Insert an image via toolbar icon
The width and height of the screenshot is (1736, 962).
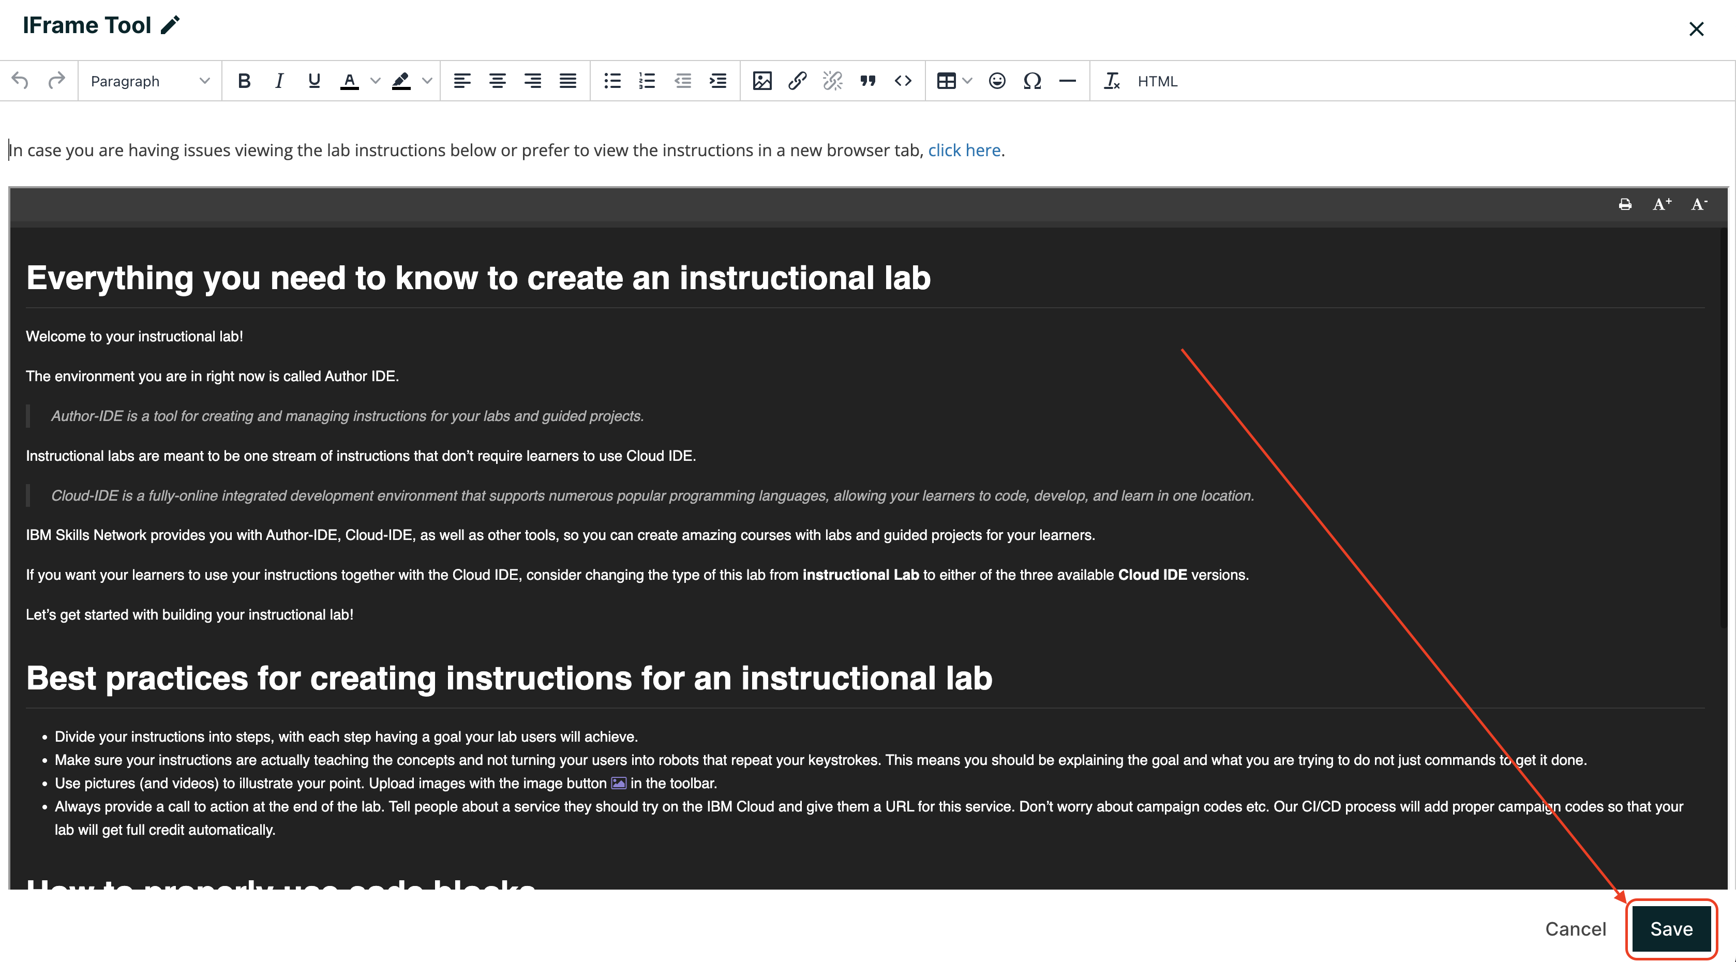pos(762,81)
